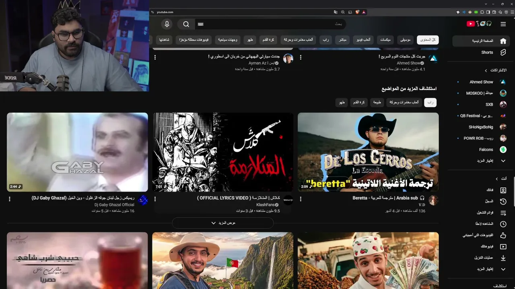
Task: Select the شاهدتها filter chip
Action: pyautogui.click(x=164, y=40)
